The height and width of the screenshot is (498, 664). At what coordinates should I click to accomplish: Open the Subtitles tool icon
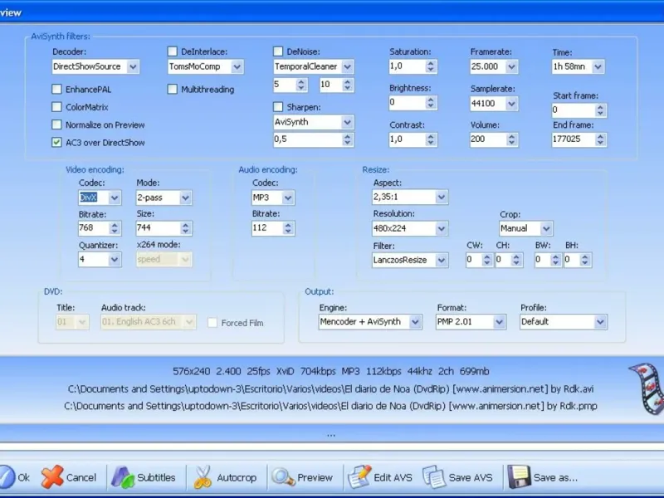(122, 477)
